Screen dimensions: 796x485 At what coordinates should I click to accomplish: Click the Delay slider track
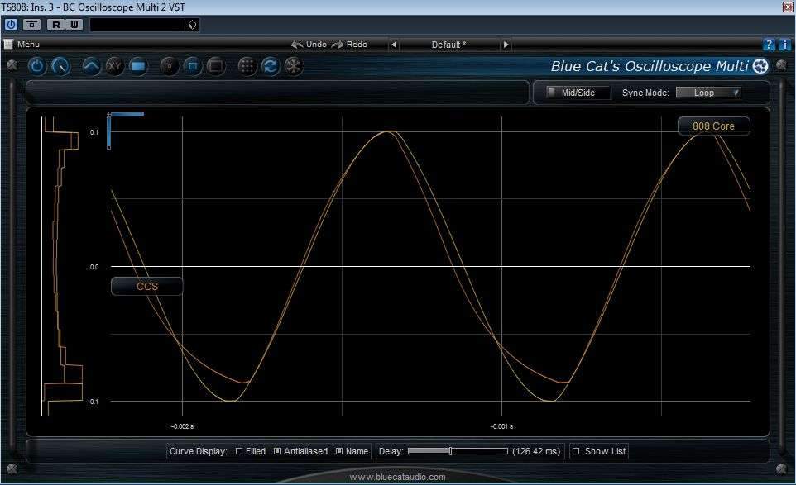point(457,451)
